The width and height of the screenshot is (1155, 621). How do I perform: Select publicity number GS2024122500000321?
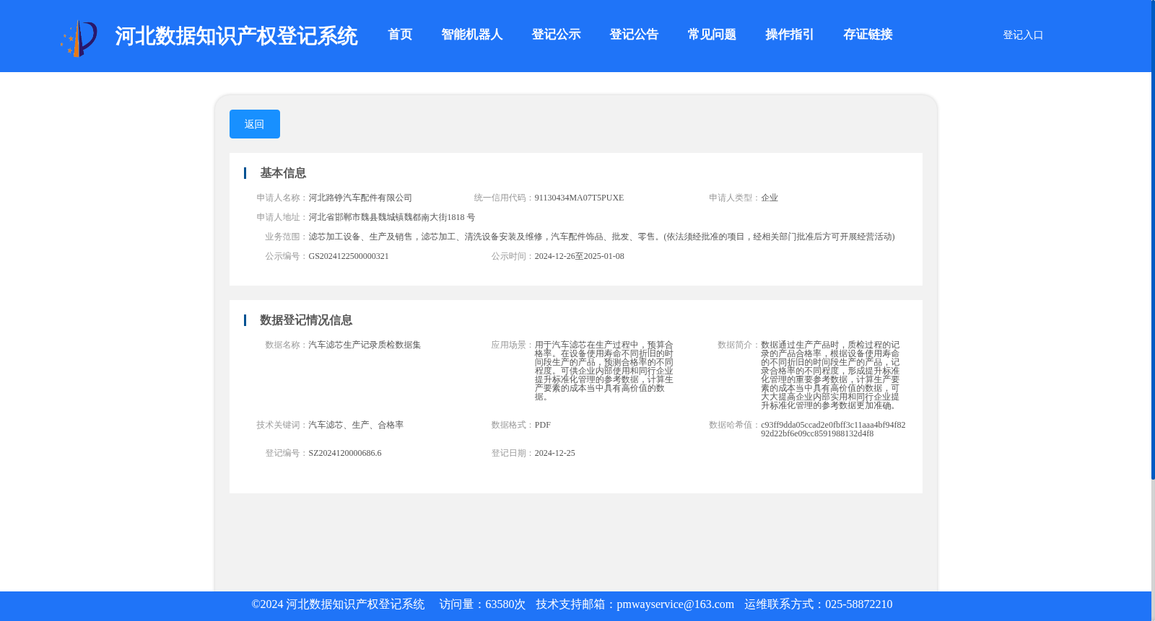[x=349, y=256]
